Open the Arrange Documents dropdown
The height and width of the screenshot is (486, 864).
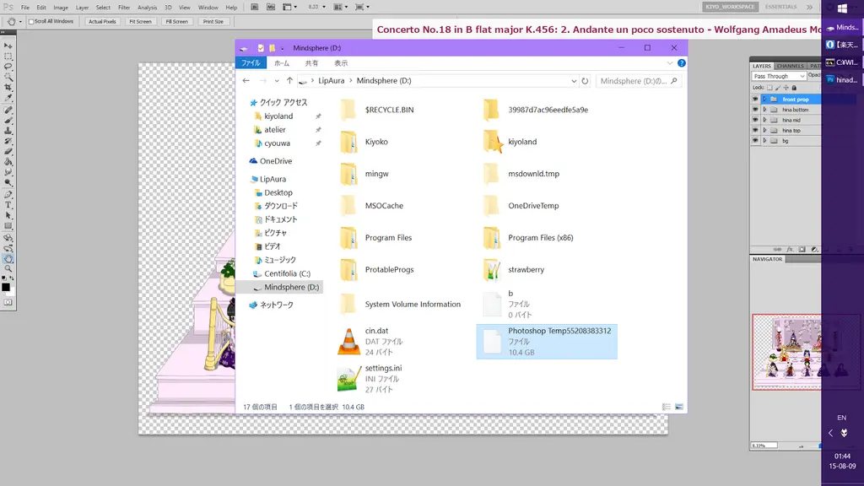point(341,7)
